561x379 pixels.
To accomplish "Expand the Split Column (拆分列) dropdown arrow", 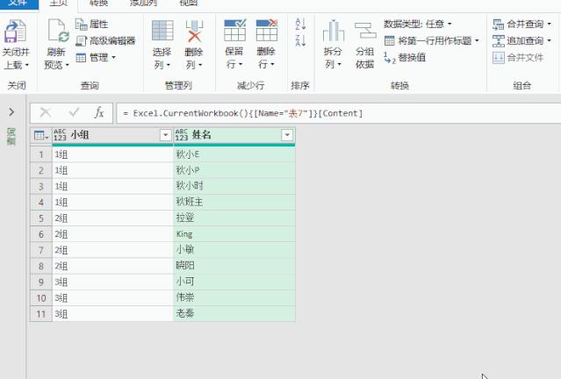I will pos(339,65).
